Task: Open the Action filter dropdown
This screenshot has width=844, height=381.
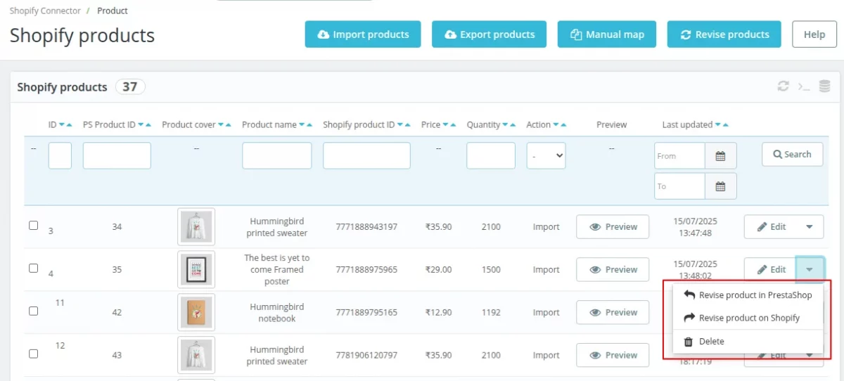Action: [546, 156]
